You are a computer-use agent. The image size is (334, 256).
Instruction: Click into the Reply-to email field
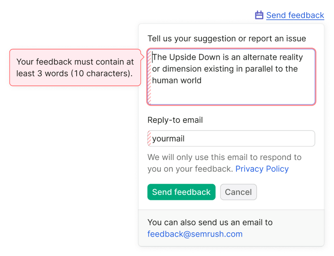click(232, 139)
